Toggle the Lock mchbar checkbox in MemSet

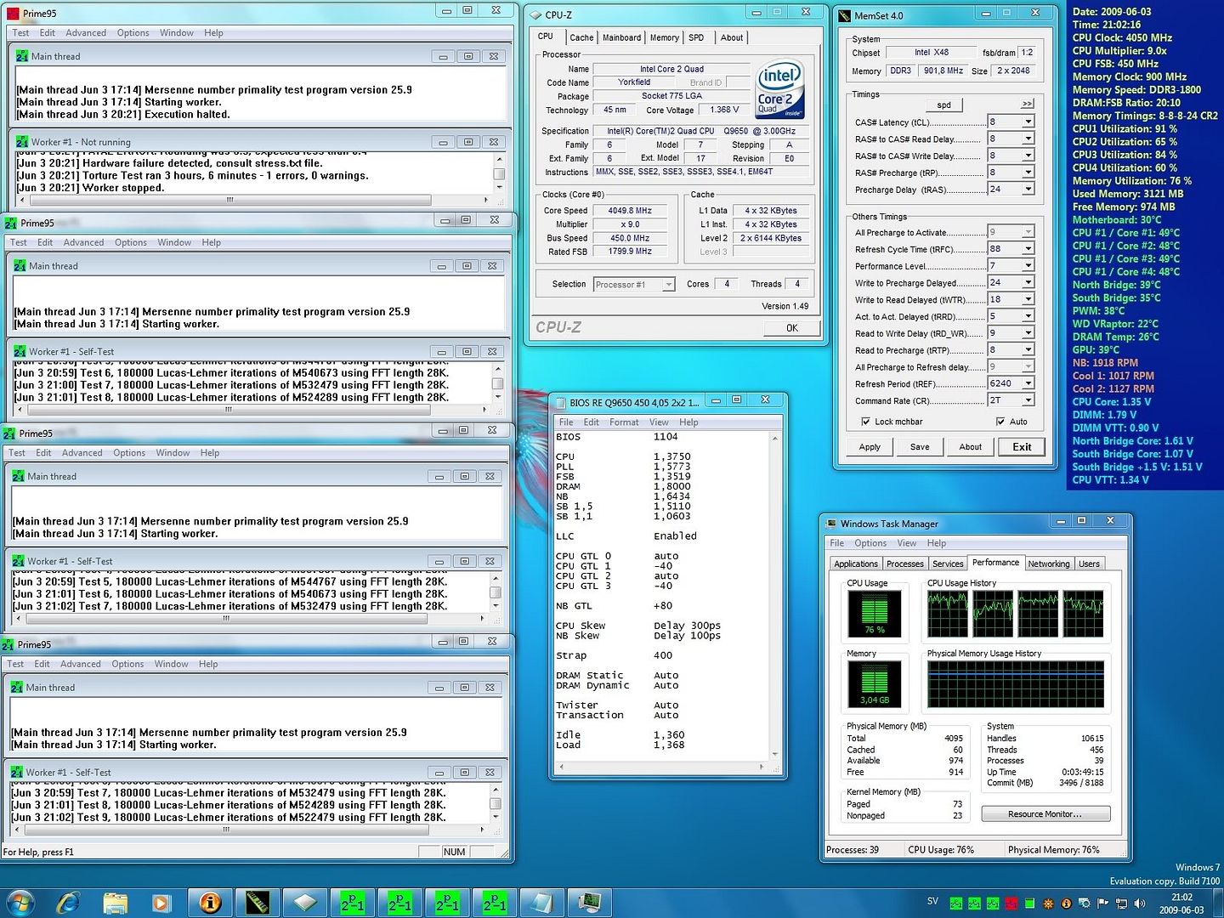click(865, 422)
